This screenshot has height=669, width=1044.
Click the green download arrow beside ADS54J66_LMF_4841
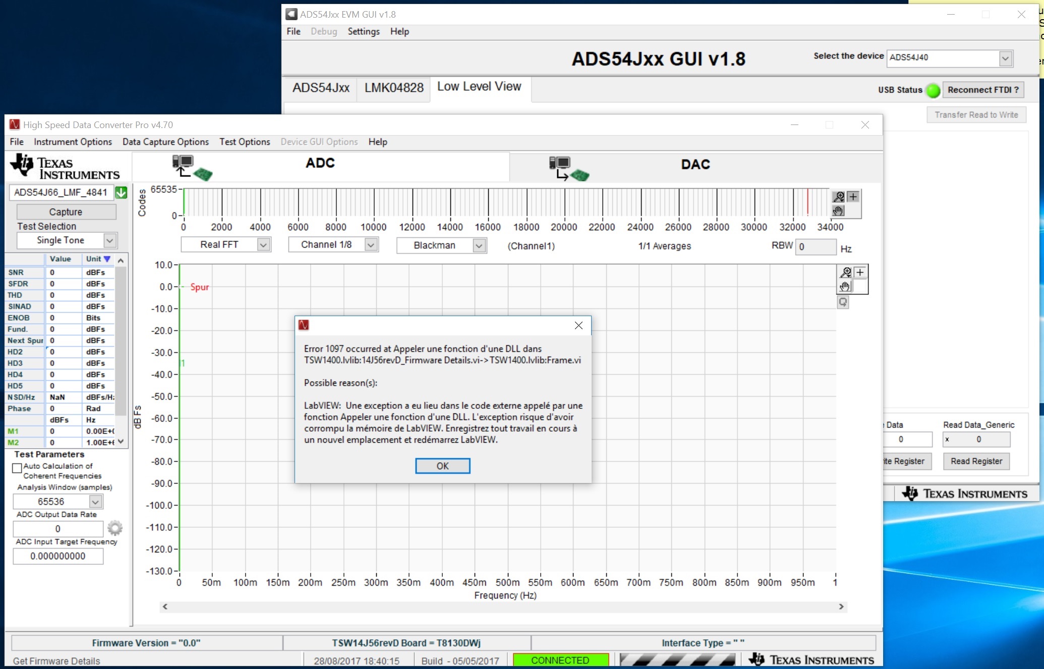point(121,192)
